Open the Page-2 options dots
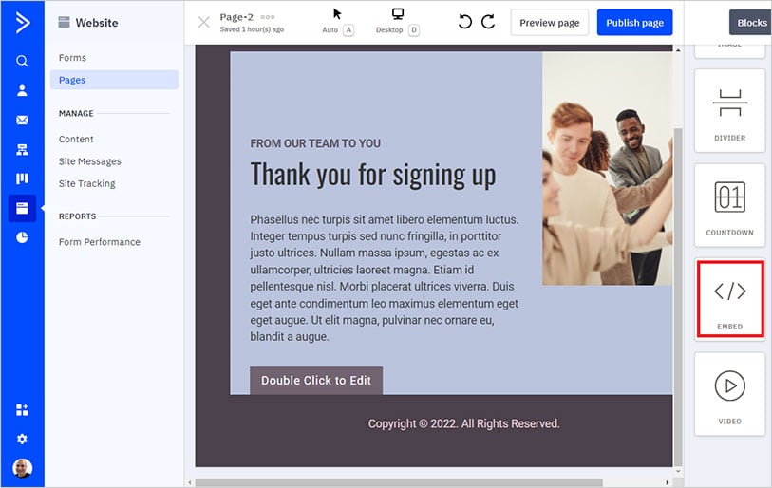This screenshot has width=772, height=488. tap(268, 17)
